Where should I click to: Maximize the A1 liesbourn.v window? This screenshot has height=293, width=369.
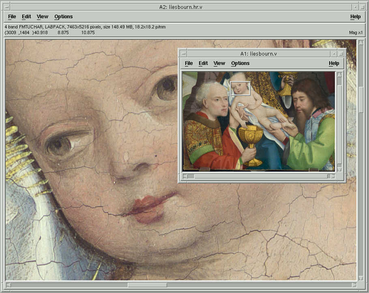click(x=341, y=54)
